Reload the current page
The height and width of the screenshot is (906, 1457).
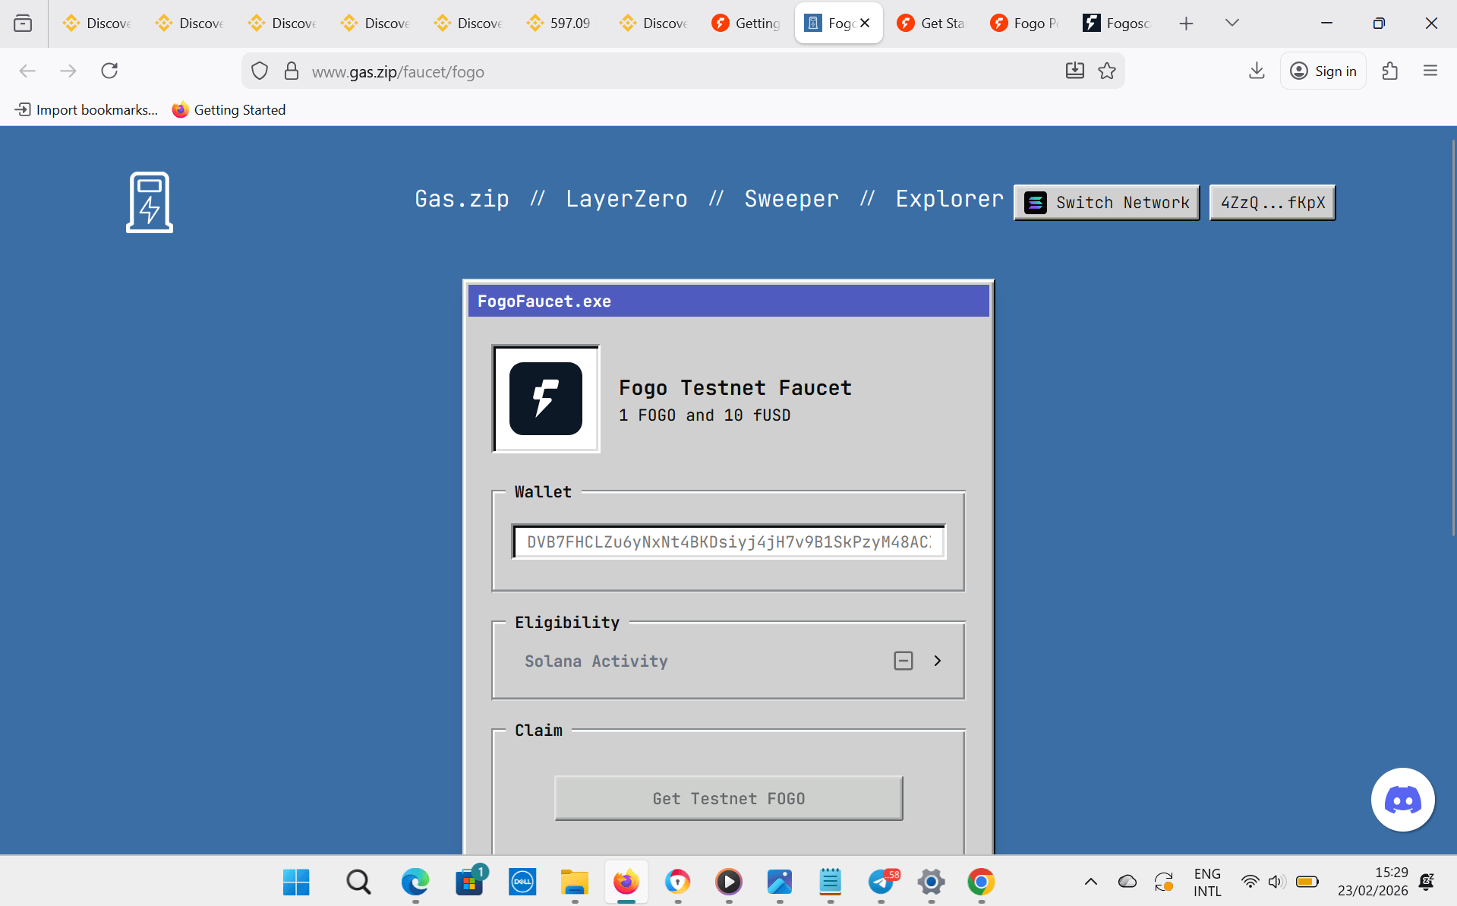click(x=109, y=71)
